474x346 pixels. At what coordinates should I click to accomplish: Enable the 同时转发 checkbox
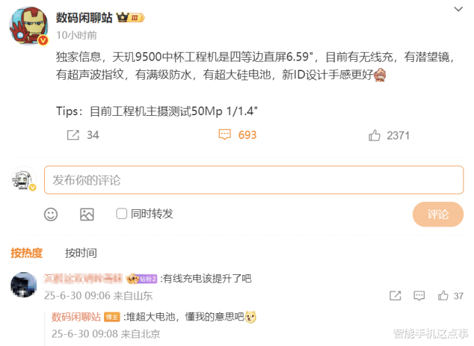click(122, 214)
